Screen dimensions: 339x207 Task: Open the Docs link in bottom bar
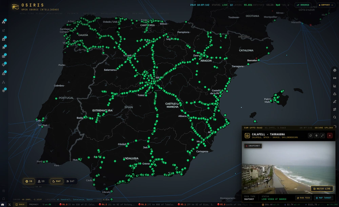pos(20,204)
